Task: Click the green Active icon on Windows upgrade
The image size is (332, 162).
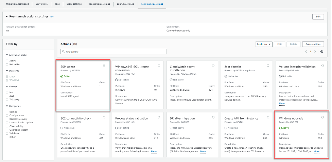Action: pyautogui.click(x=280, y=128)
